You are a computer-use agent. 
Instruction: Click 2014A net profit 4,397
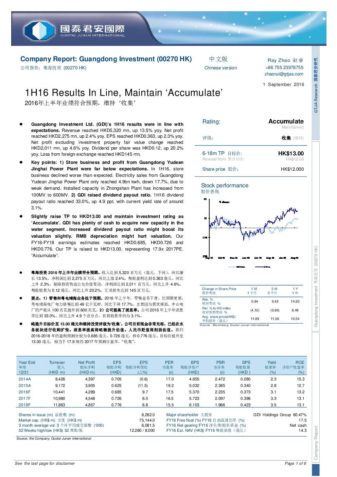point(90,379)
